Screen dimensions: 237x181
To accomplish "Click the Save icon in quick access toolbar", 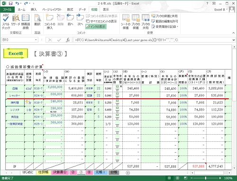I will point(10,3).
